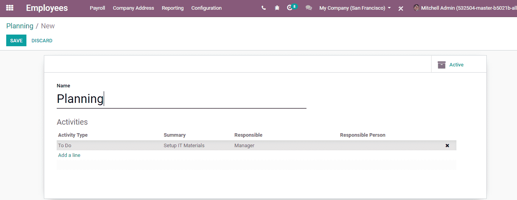Image resolution: width=517 pixels, height=200 pixels.
Task: Toggle the Active status button
Action: (x=456, y=65)
